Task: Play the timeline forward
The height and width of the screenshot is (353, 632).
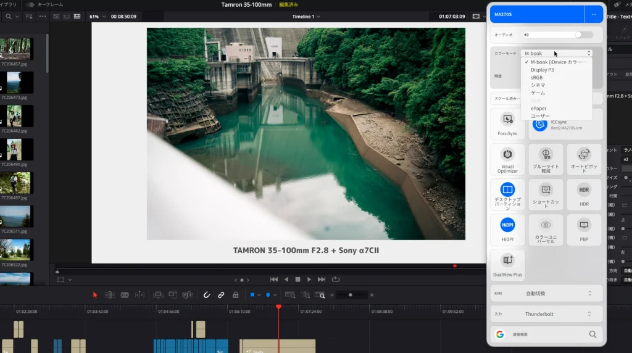Action: [x=309, y=280]
